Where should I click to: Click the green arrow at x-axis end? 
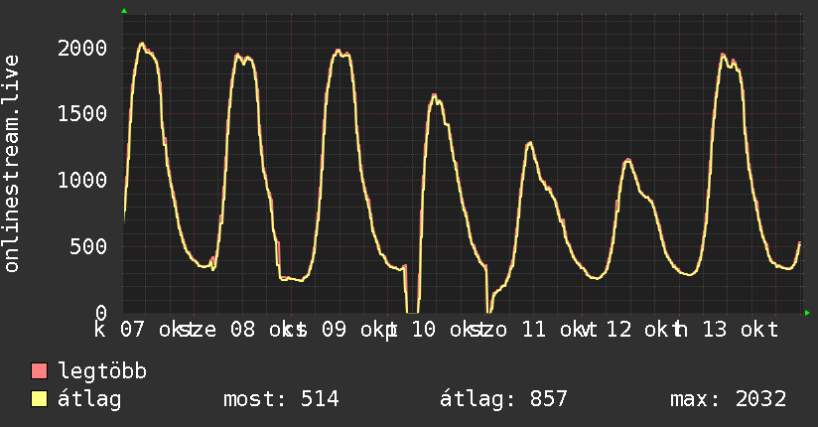tap(808, 313)
